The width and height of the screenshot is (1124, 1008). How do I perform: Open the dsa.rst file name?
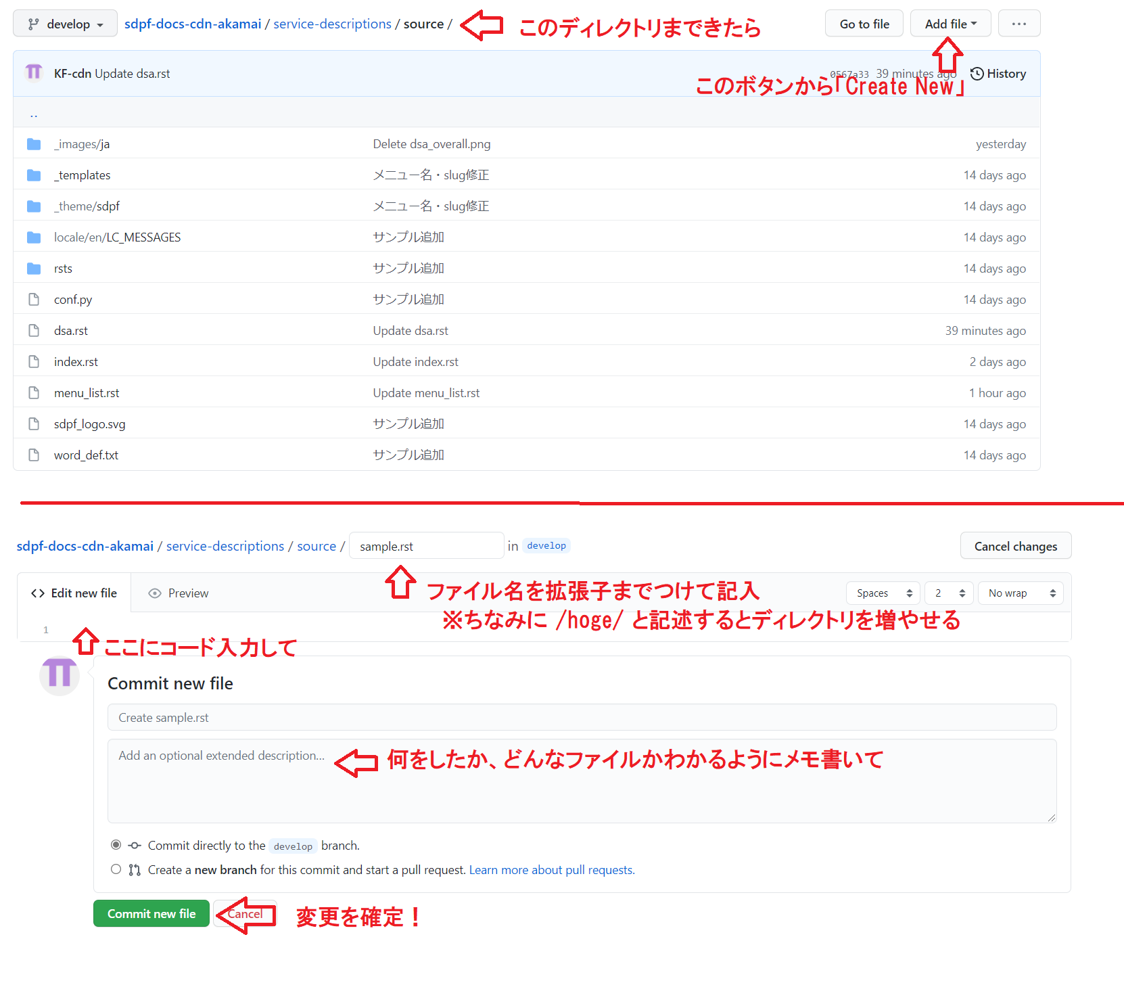71,331
